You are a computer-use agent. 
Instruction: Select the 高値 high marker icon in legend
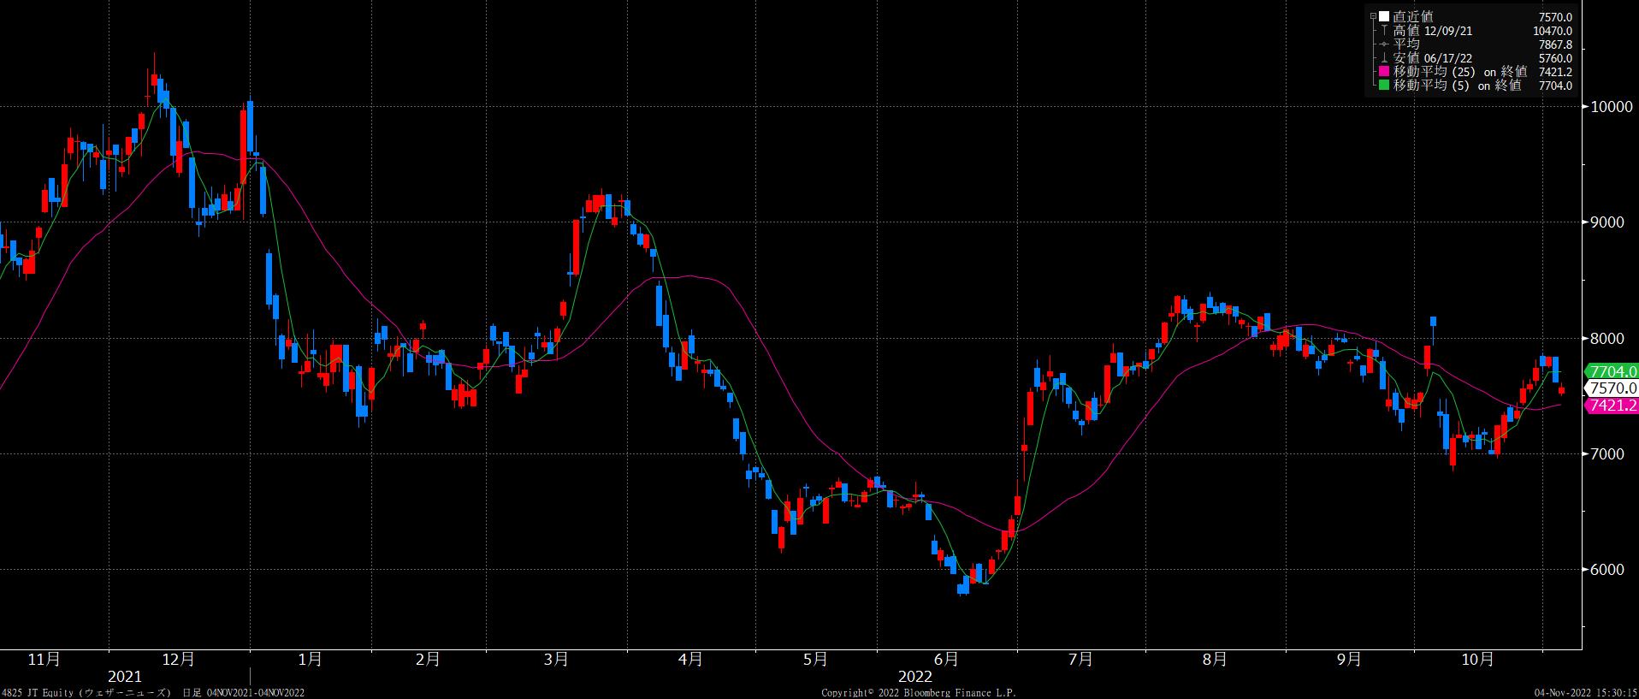coord(1384,31)
